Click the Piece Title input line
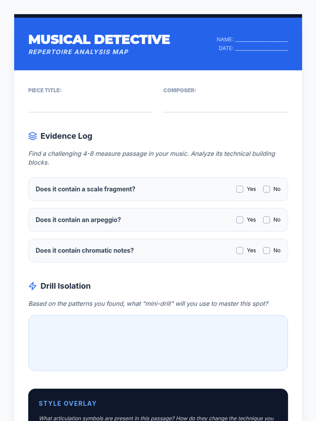The image size is (316, 421). 90,107
